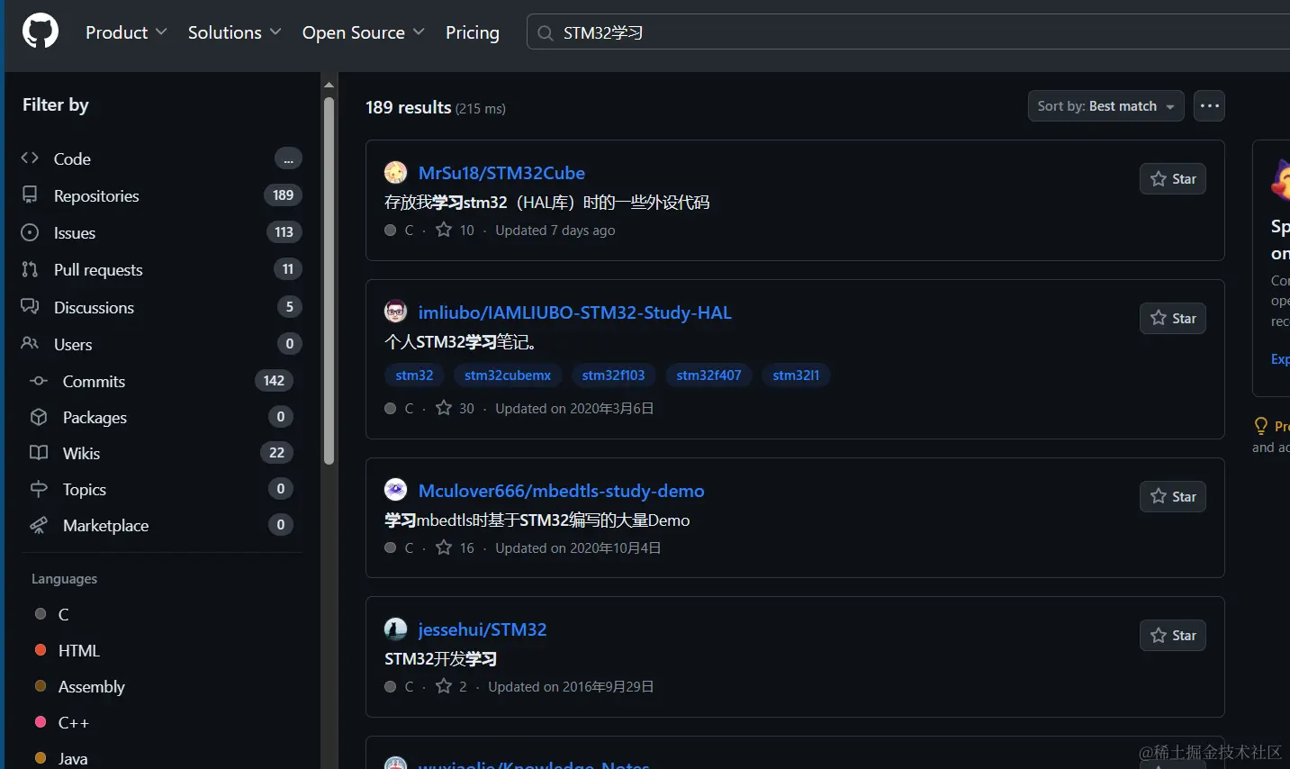Select the stm32cubemx topic tag

pyautogui.click(x=508, y=375)
